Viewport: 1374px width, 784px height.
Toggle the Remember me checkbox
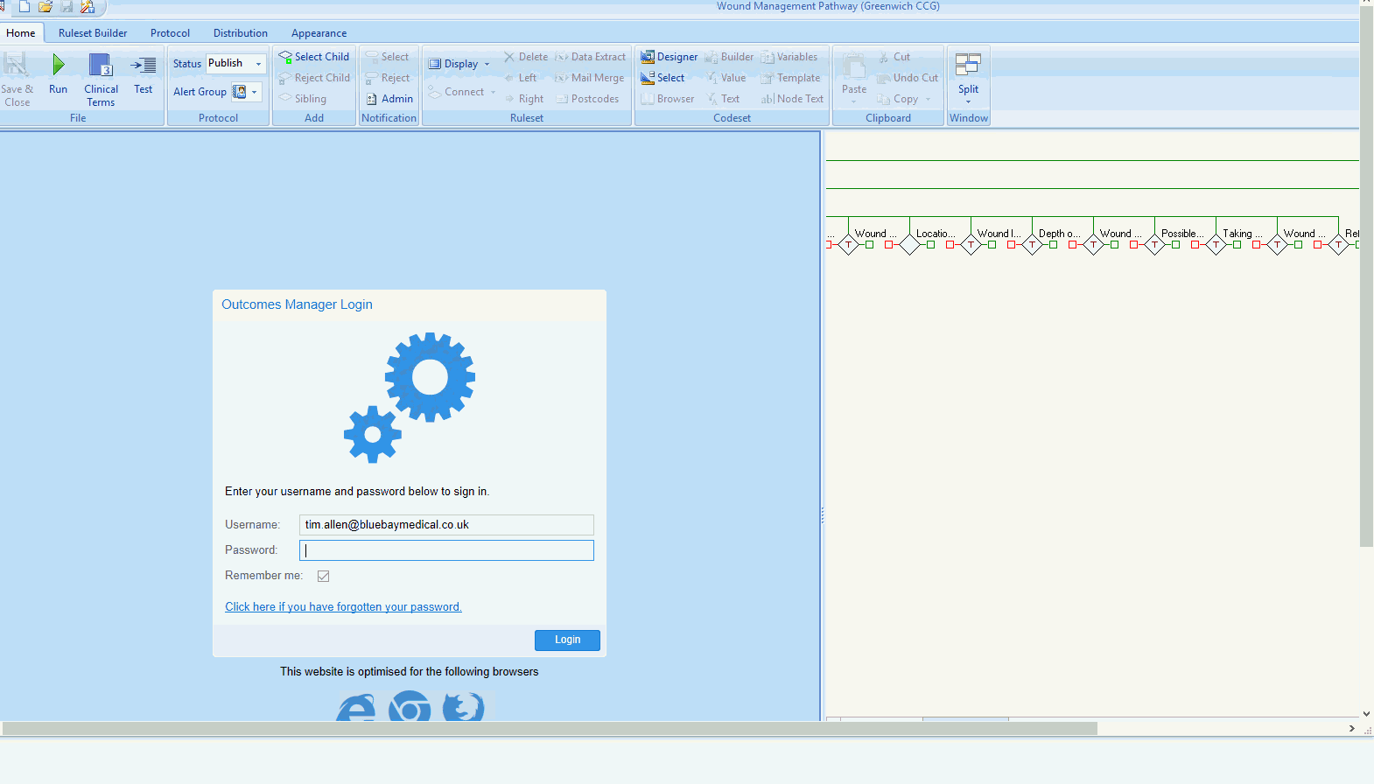[324, 576]
